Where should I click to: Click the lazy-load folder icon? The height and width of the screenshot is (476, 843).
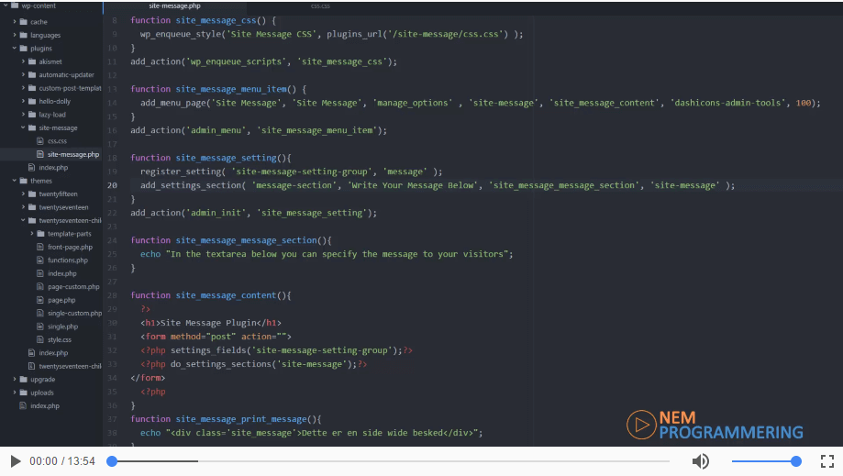click(32, 115)
